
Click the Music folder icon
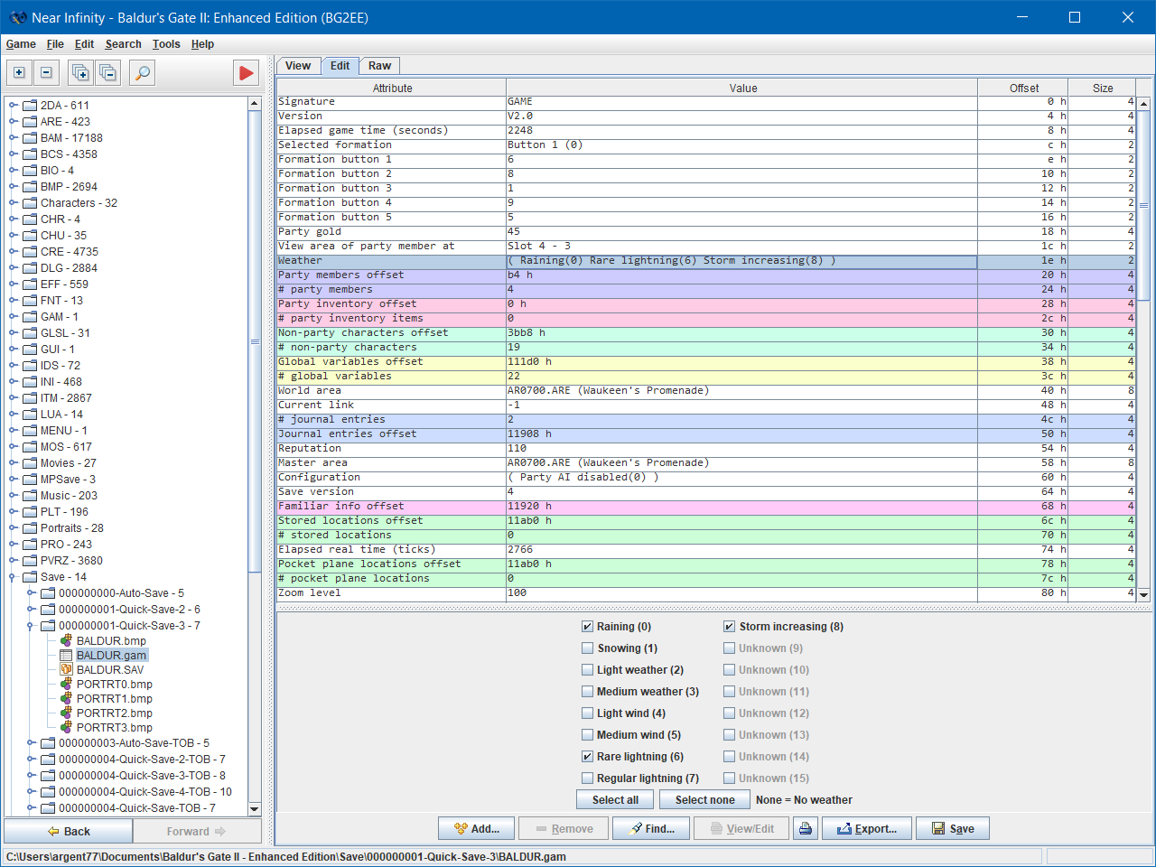30,496
